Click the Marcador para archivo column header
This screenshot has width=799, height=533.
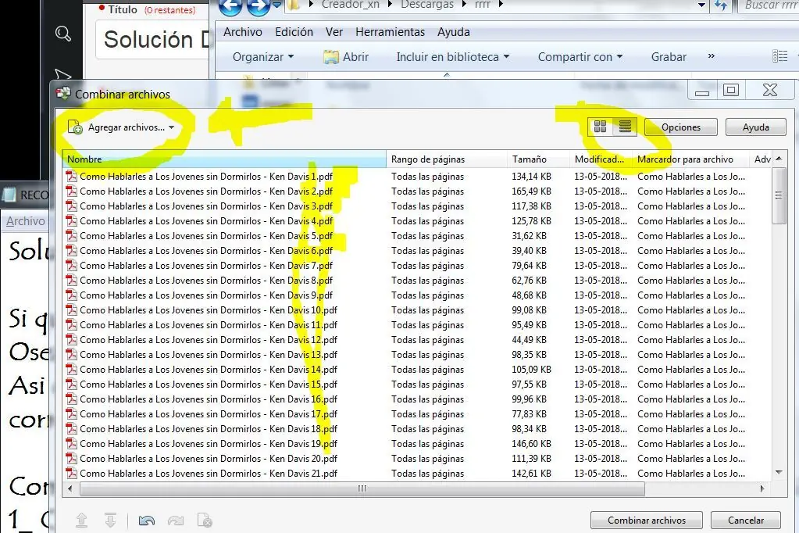tap(690, 159)
